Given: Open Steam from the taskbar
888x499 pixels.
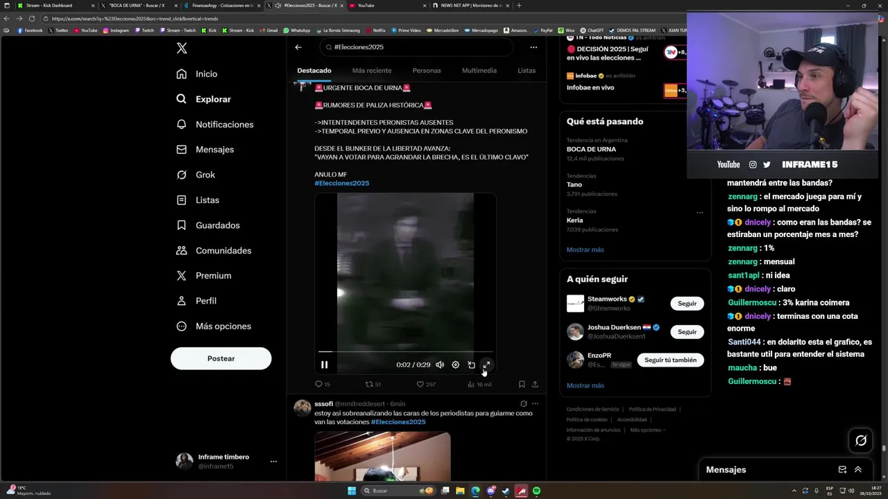Looking at the screenshot, I should tap(506, 491).
